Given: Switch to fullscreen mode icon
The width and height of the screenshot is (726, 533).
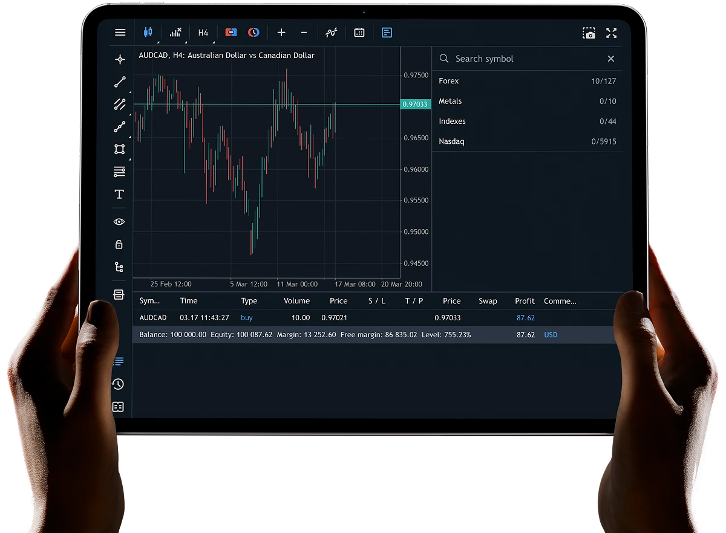Looking at the screenshot, I should (612, 33).
